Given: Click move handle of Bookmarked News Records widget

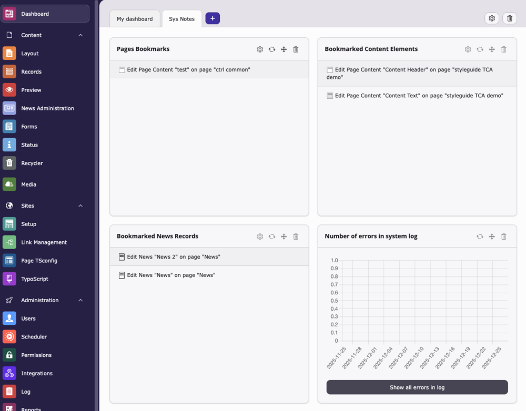Looking at the screenshot, I should 284,237.
